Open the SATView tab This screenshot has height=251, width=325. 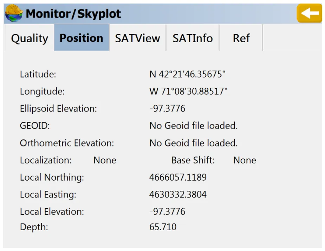138,38
